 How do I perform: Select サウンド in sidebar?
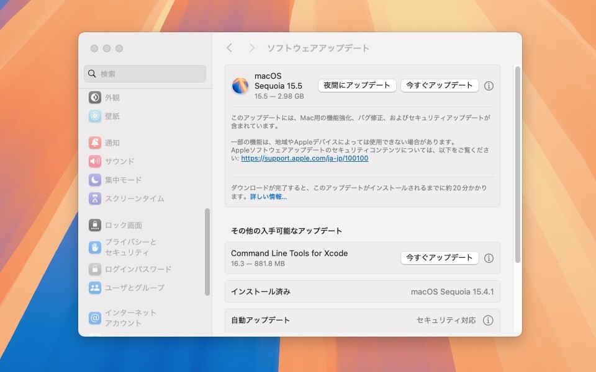tap(120, 161)
